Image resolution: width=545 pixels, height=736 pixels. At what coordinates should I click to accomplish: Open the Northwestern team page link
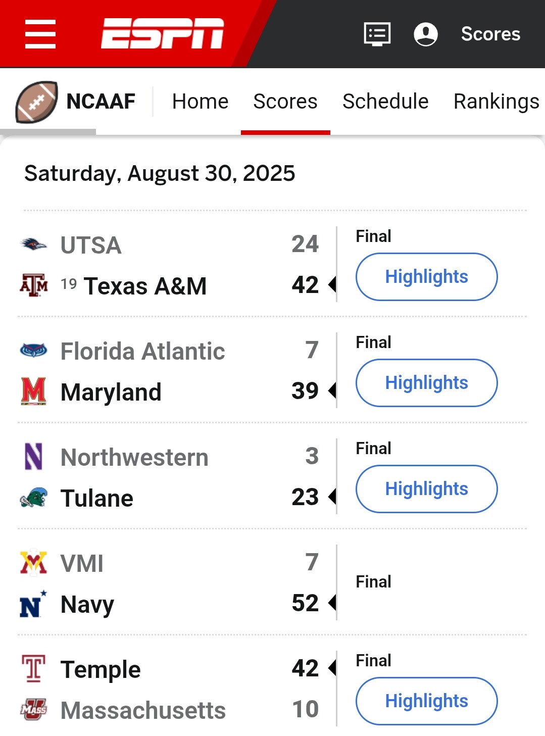(134, 457)
